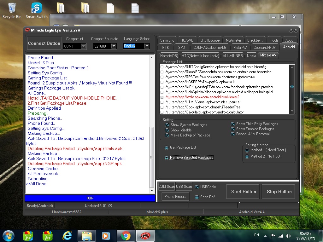Click the Action Center flag tray icon
323x242 pixels.
click(x=273, y=236)
